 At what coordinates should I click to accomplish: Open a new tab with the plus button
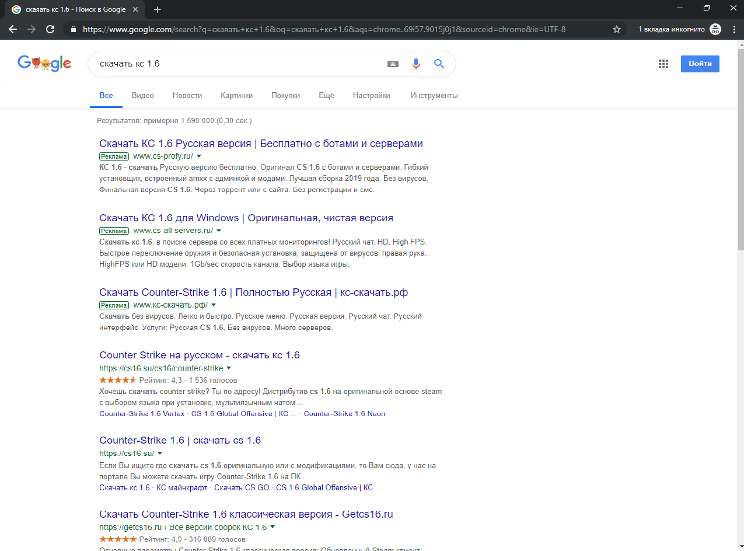pos(158,9)
